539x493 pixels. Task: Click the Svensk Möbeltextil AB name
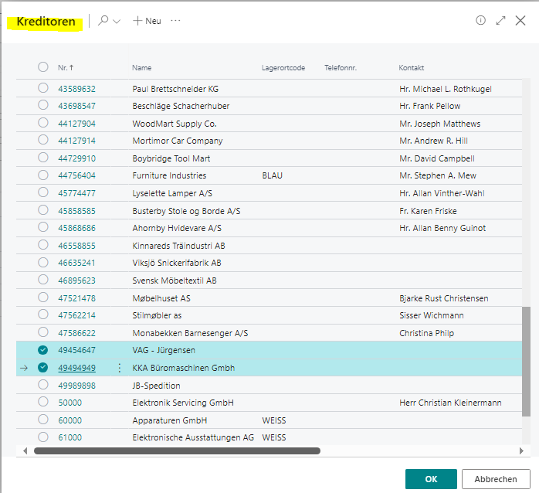(x=175, y=280)
